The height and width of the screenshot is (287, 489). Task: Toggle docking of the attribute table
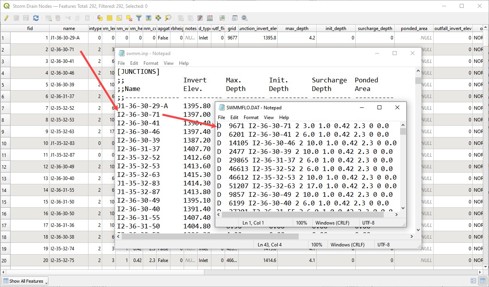tap(235, 18)
